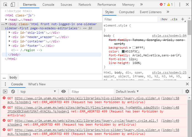Open the Default levels dropdown
The image size is (192, 137).
[127, 92]
